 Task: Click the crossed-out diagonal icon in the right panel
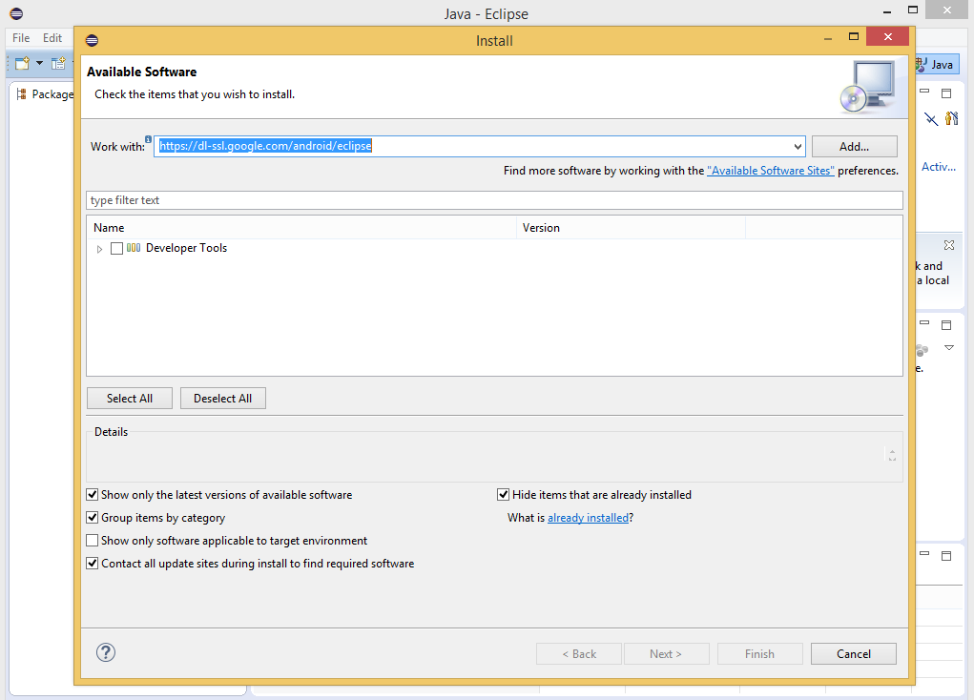930,119
